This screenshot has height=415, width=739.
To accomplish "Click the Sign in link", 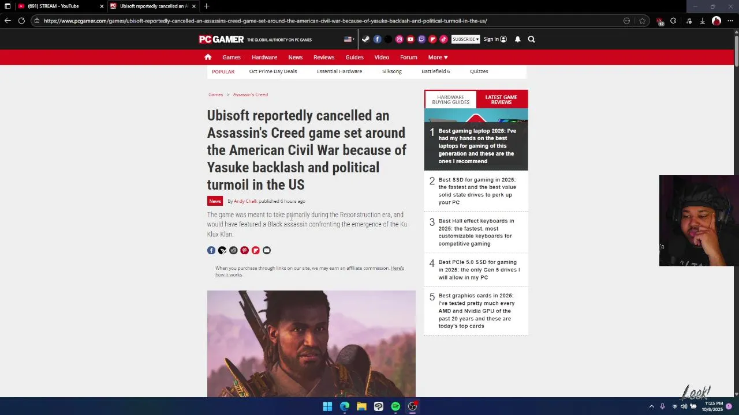I will 495,39.
